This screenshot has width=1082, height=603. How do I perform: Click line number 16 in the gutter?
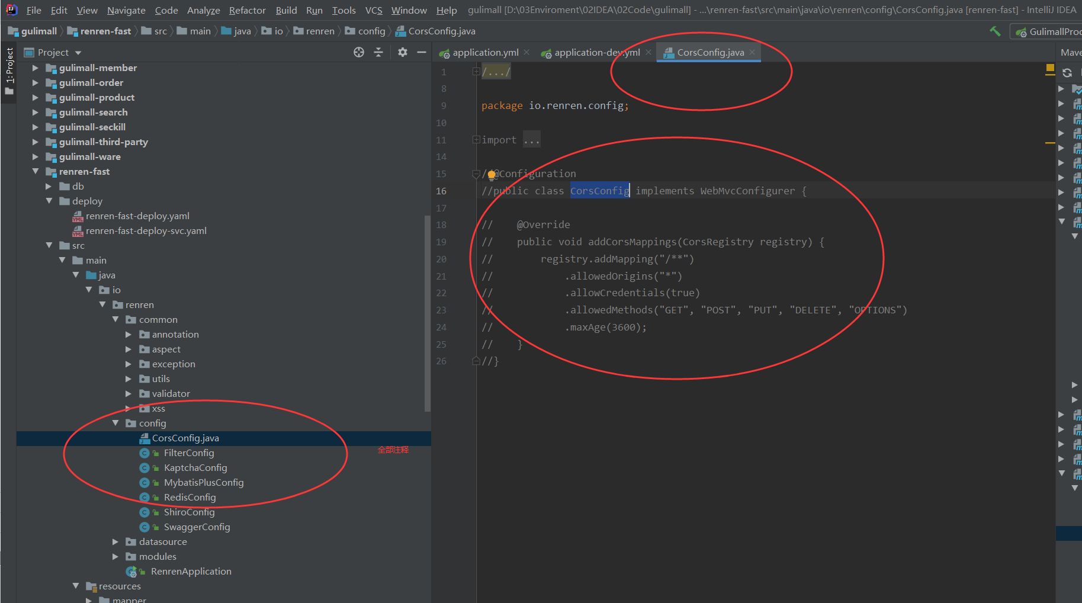click(441, 191)
